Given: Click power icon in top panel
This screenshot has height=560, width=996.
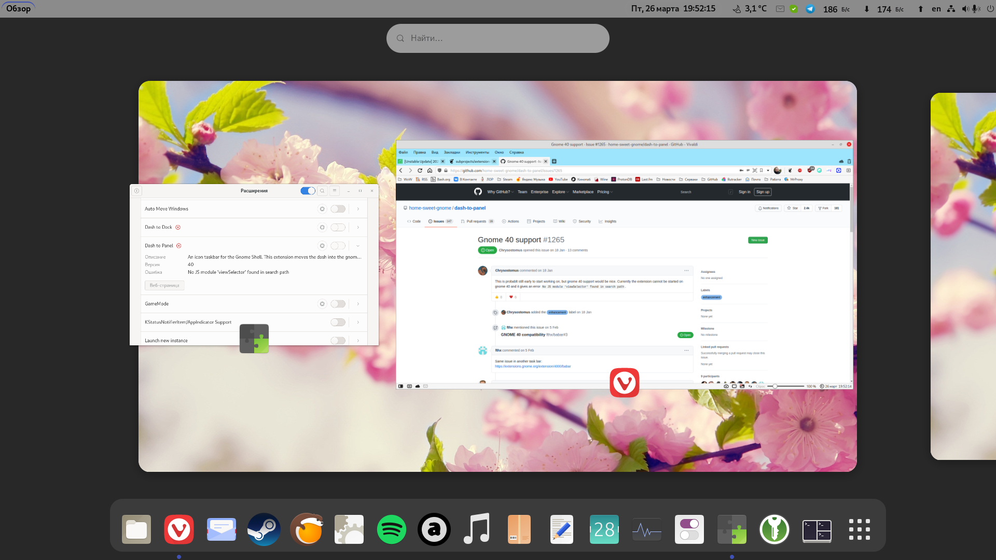Looking at the screenshot, I should [990, 9].
